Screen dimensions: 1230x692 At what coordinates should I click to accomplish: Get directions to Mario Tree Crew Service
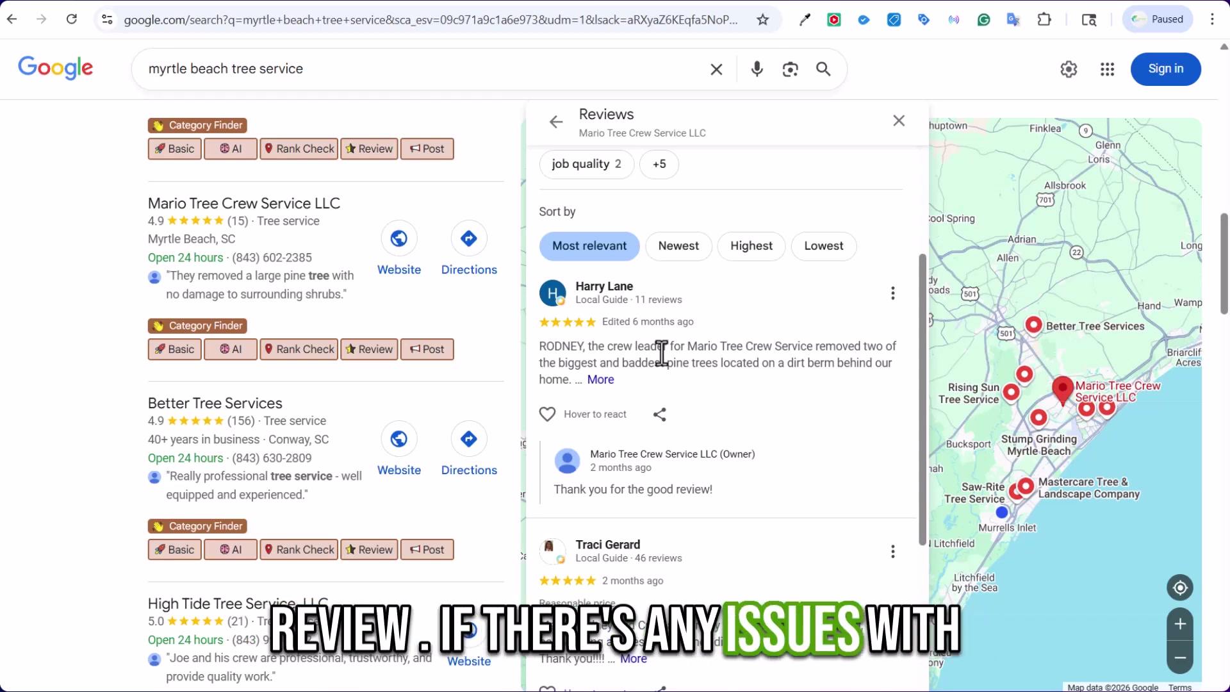[469, 238]
